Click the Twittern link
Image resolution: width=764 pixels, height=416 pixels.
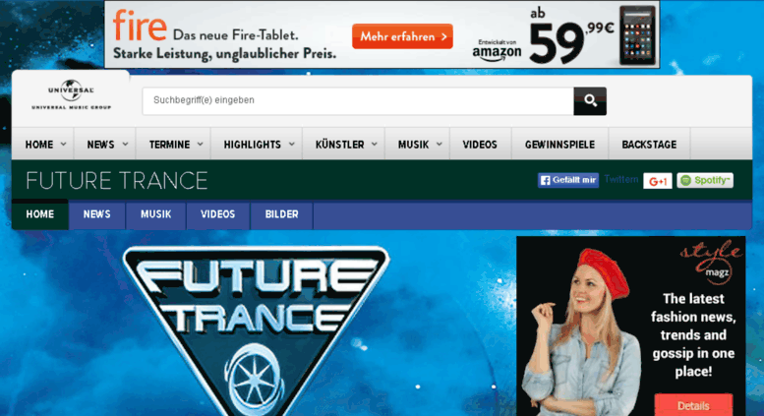pyautogui.click(x=621, y=179)
